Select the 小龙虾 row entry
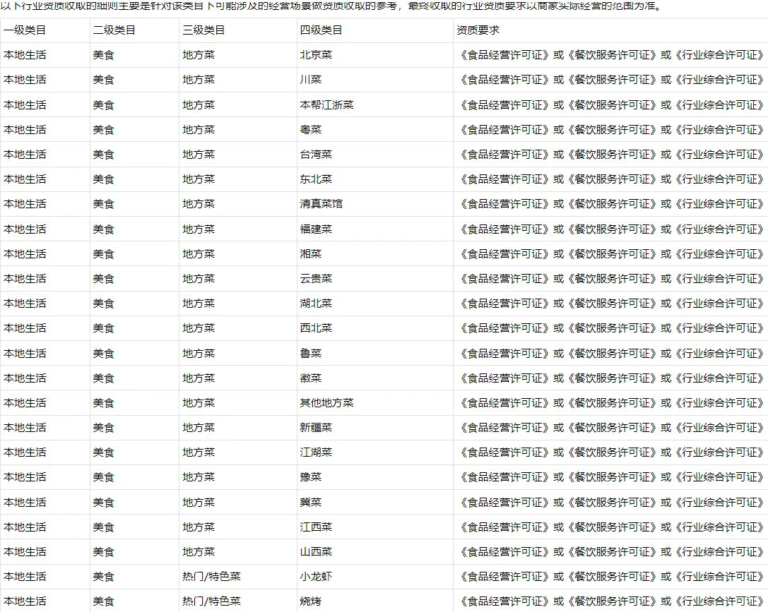 [314, 576]
